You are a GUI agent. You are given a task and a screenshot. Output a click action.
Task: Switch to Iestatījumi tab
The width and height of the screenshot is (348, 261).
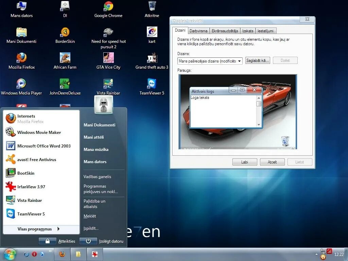pyautogui.click(x=265, y=31)
